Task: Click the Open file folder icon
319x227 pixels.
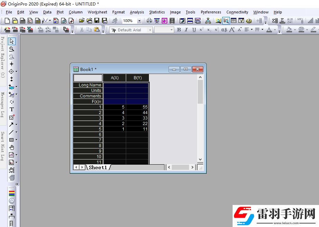Action: coord(82,21)
